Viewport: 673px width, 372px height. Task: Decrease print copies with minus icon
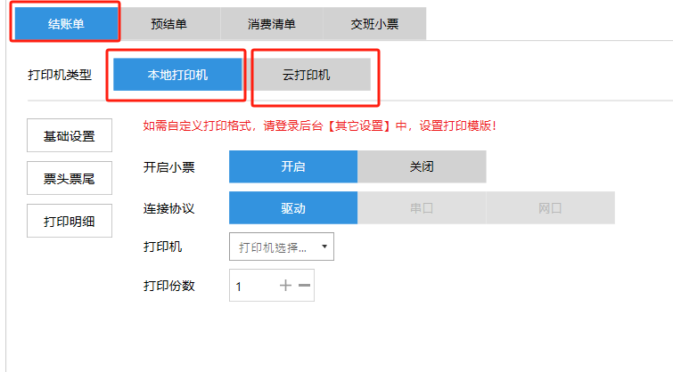point(304,286)
